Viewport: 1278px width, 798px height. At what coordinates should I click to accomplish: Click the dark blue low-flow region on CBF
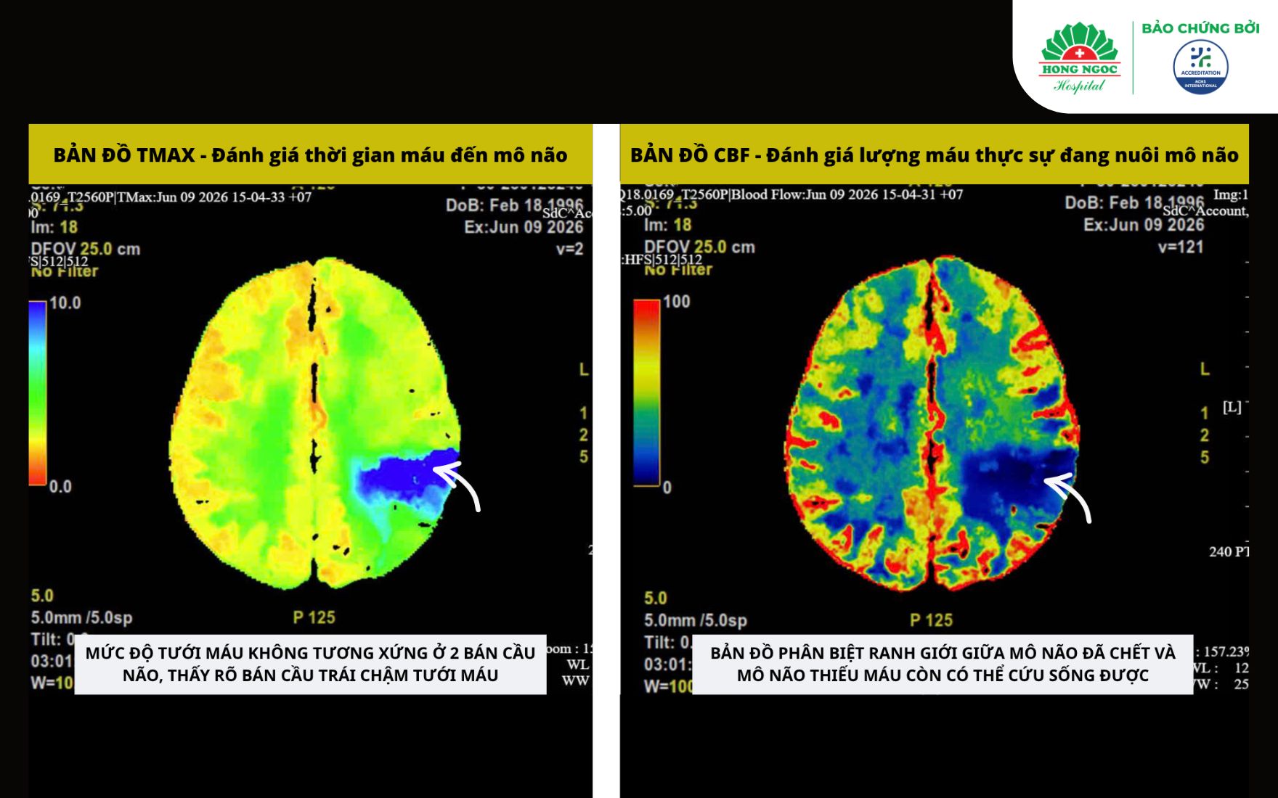click(1017, 476)
